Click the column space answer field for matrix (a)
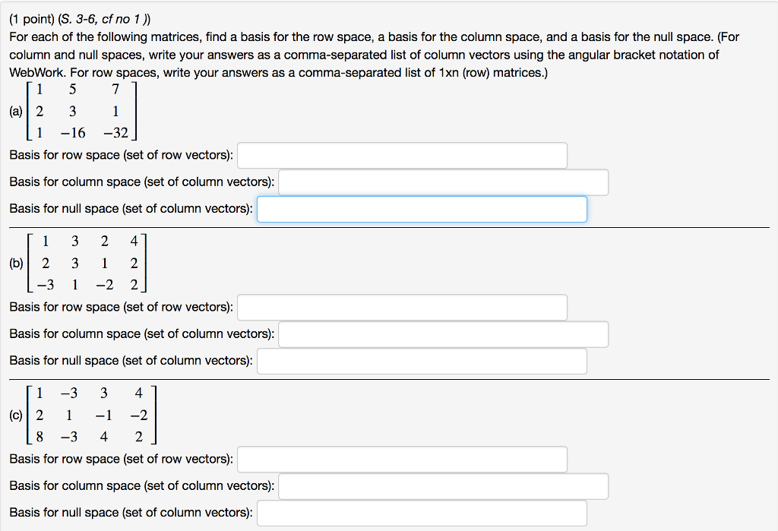The height and width of the screenshot is (531, 778). 444,182
